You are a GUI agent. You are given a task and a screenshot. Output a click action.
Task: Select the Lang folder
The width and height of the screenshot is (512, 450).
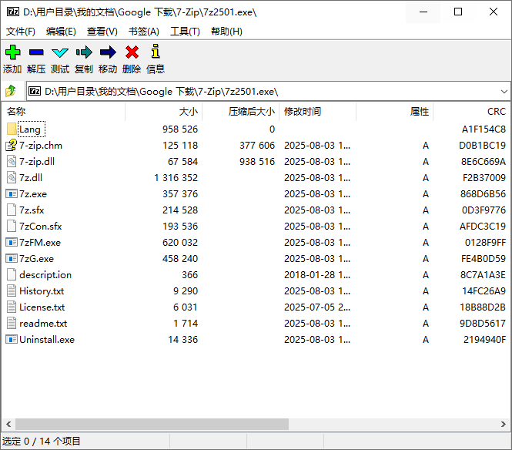pos(30,129)
